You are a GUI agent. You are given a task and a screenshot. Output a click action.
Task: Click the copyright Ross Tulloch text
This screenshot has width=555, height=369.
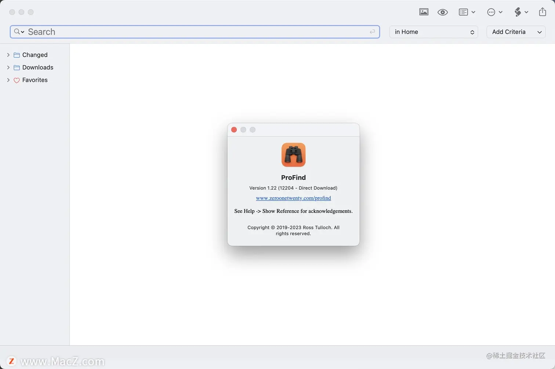click(x=293, y=230)
